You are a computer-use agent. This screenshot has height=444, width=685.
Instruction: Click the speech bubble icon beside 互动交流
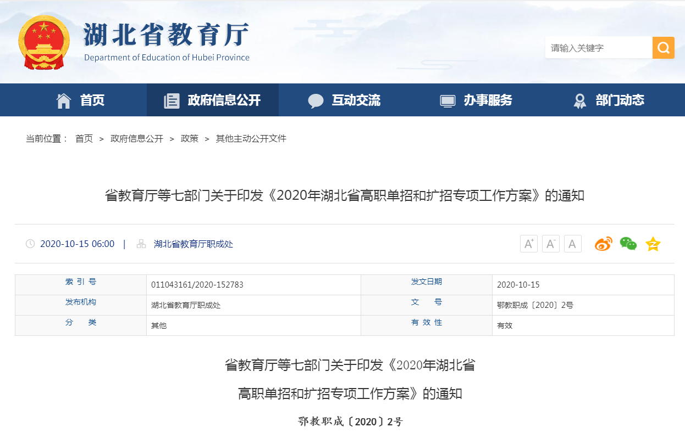click(316, 100)
